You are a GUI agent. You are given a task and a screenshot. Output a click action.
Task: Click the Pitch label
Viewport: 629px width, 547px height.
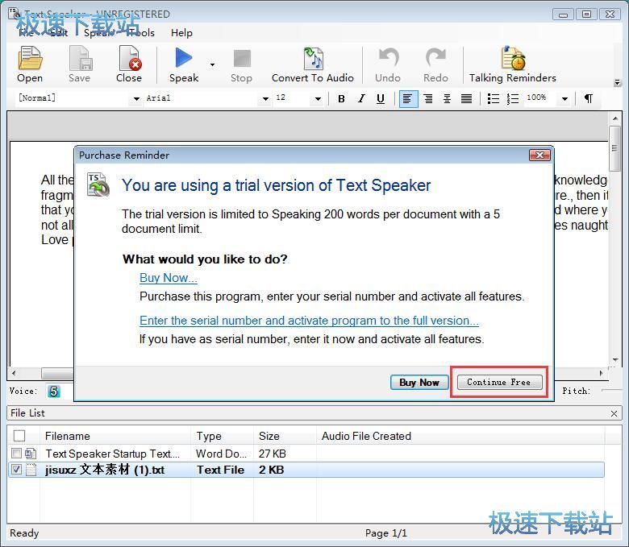576,391
